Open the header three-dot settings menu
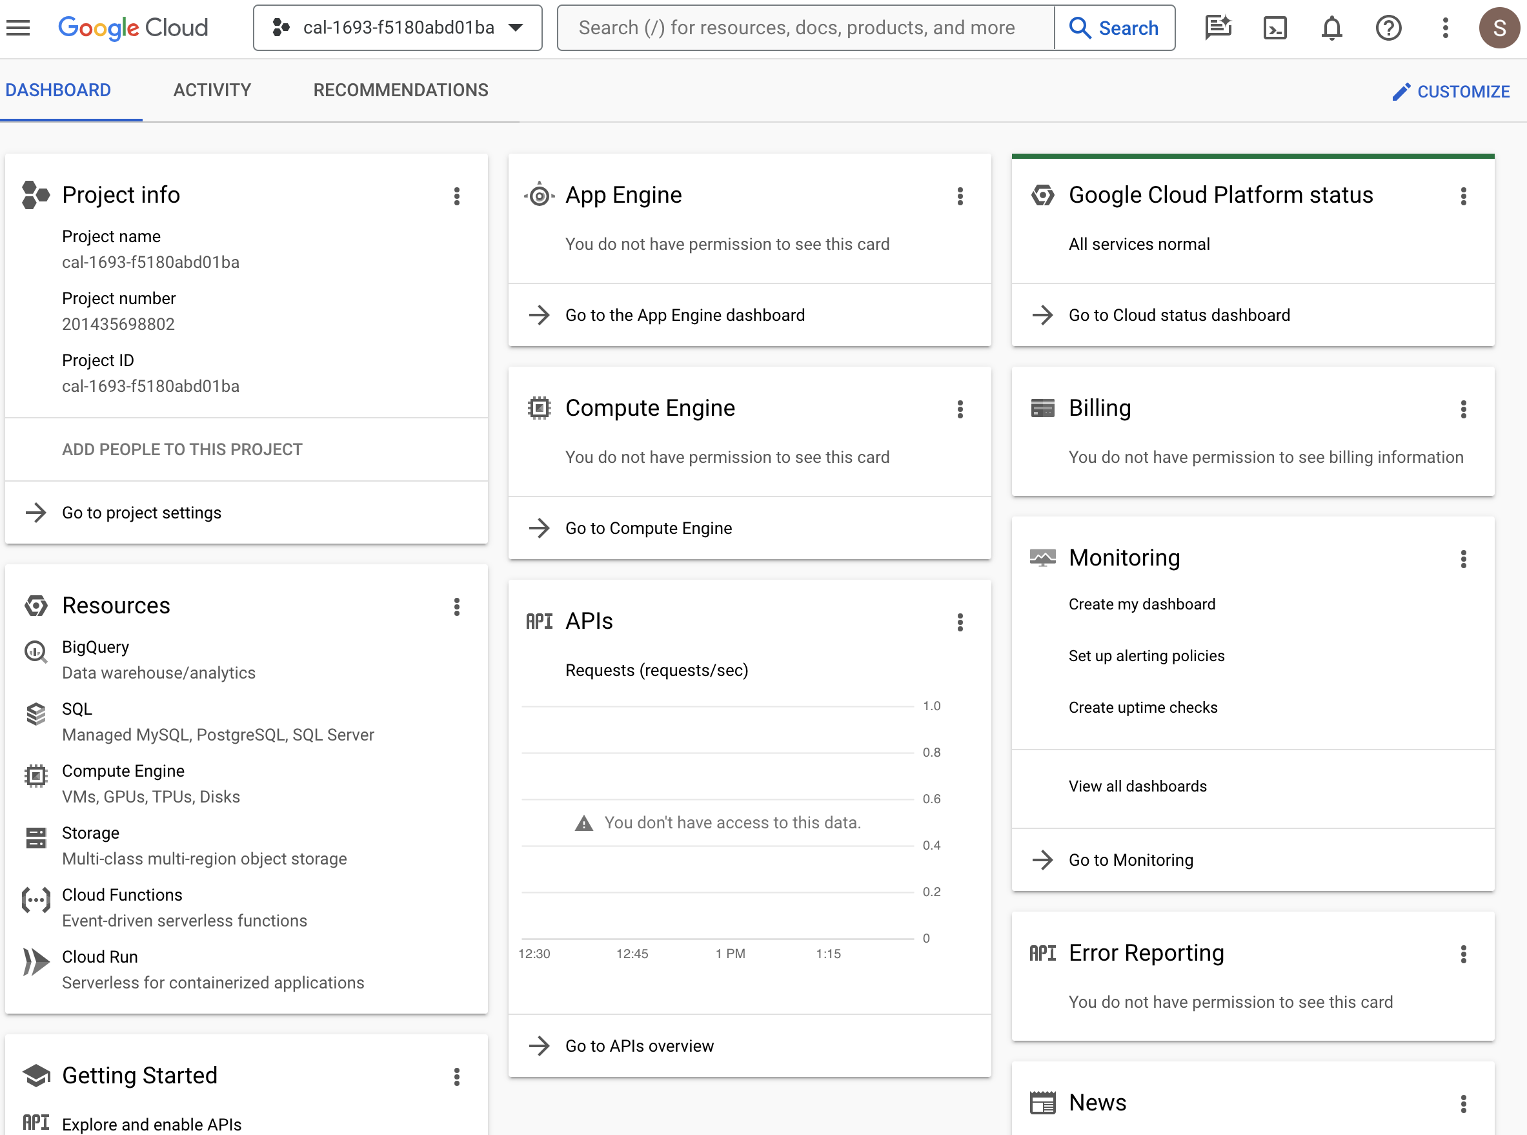Image resolution: width=1527 pixels, height=1135 pixels. point(1445,28)
